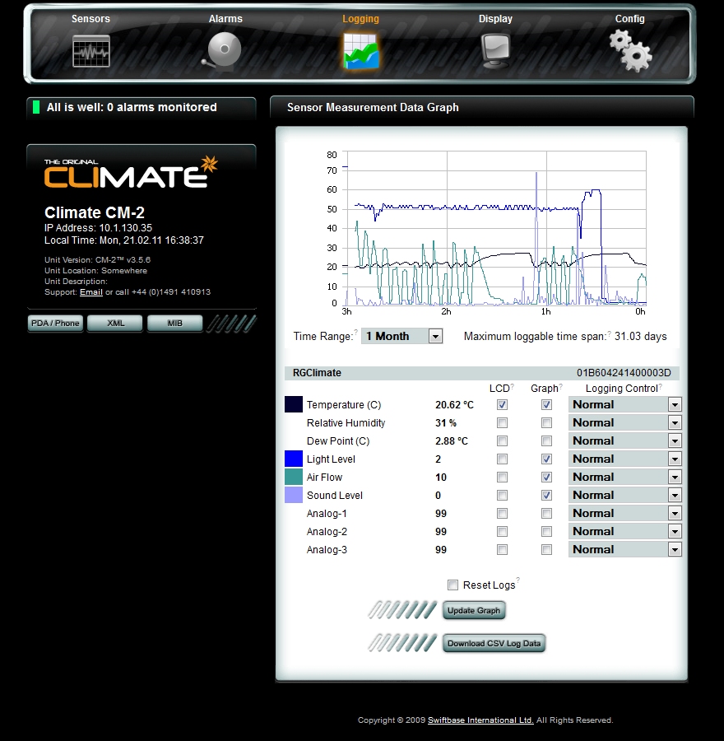The image size is (724, 741).
Task: Switch to the Alarms tab label
Action: (225, 18)
